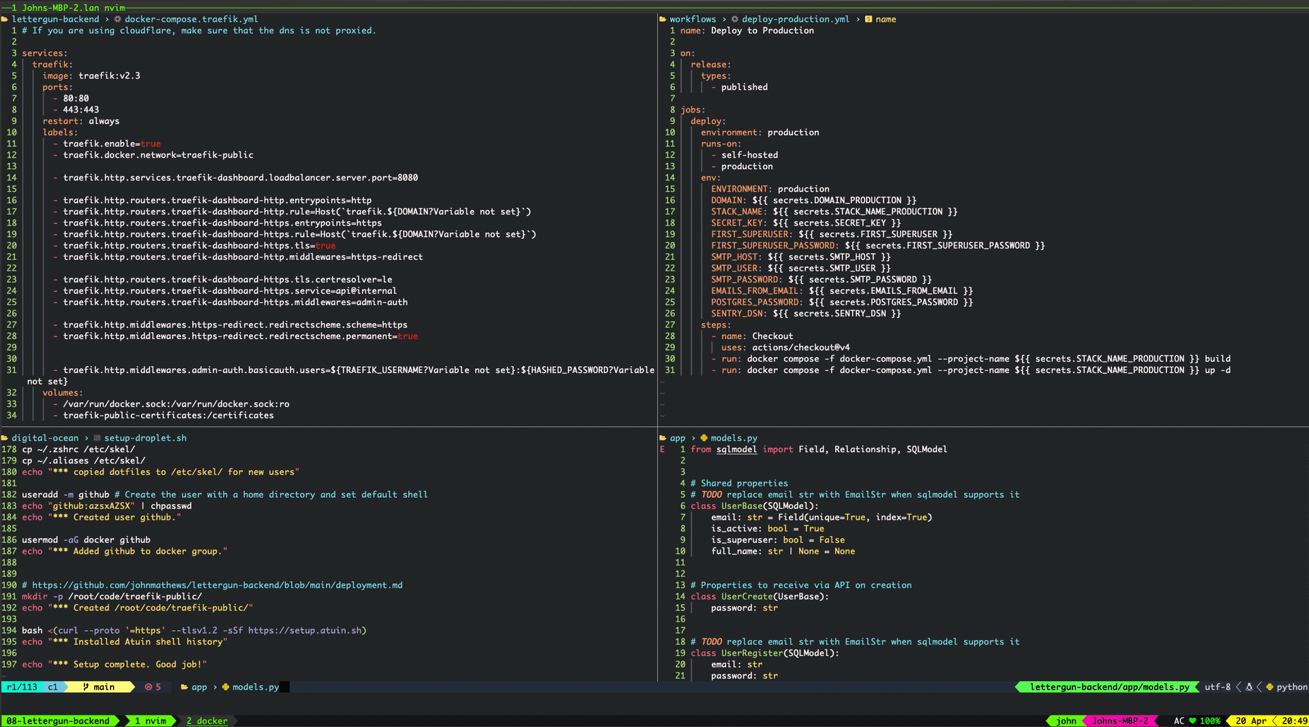
Task: Click the setup-droplet.sh breadcrumb filename
Action: (x=145, y=438)
